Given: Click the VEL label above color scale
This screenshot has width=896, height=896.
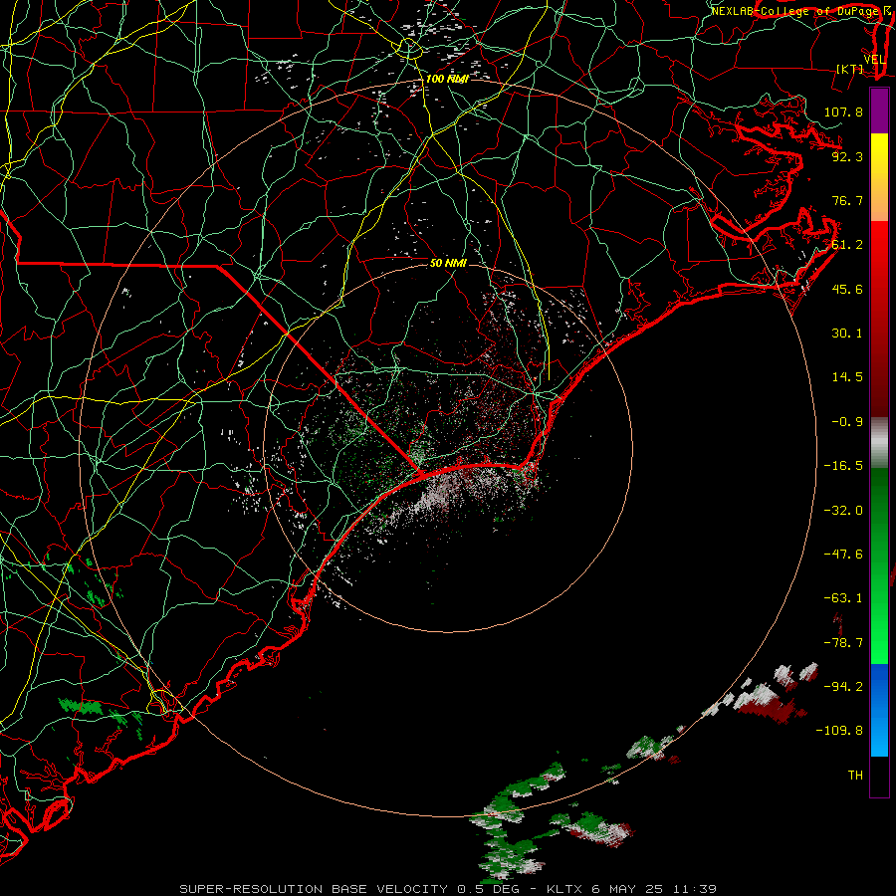Looking at the screenshot, I should [874, 60].
